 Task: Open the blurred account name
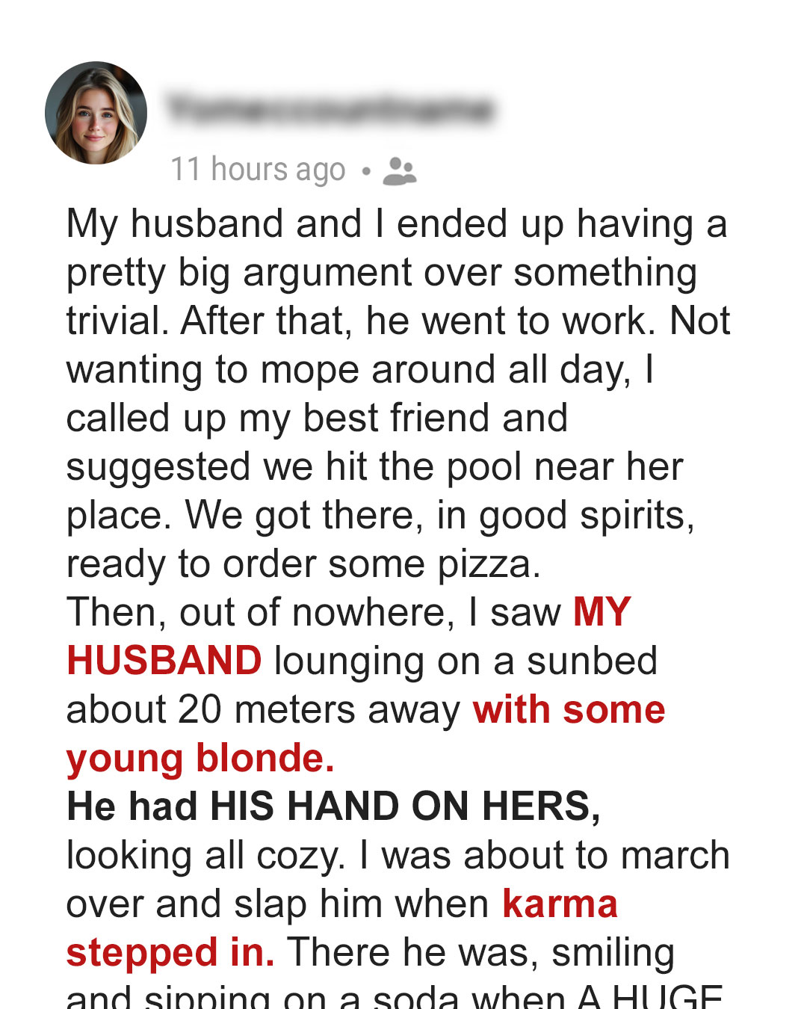(330, 109)
